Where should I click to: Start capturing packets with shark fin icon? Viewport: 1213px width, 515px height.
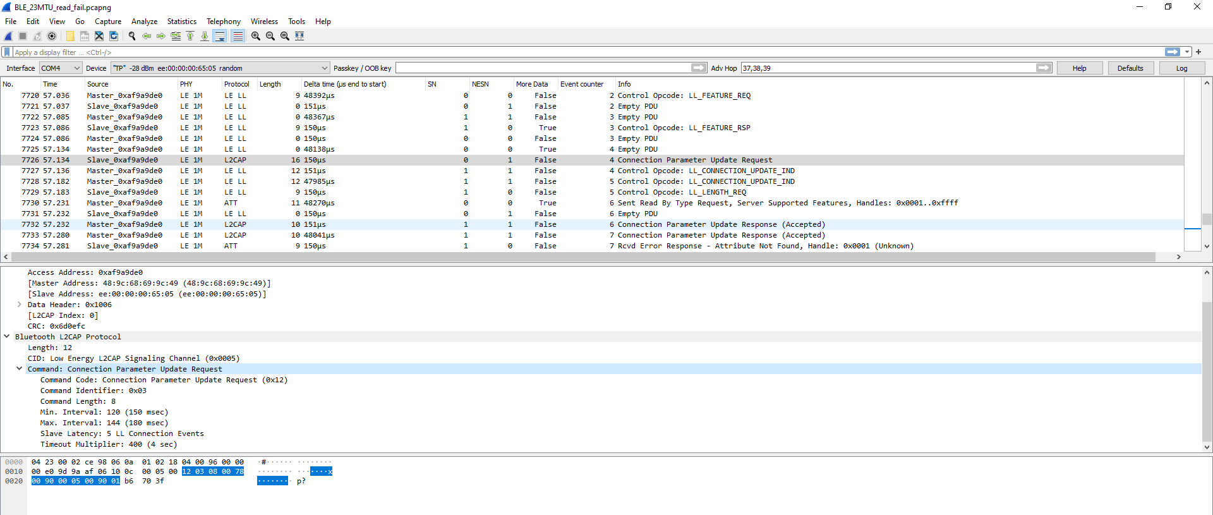tap(8, 36)
